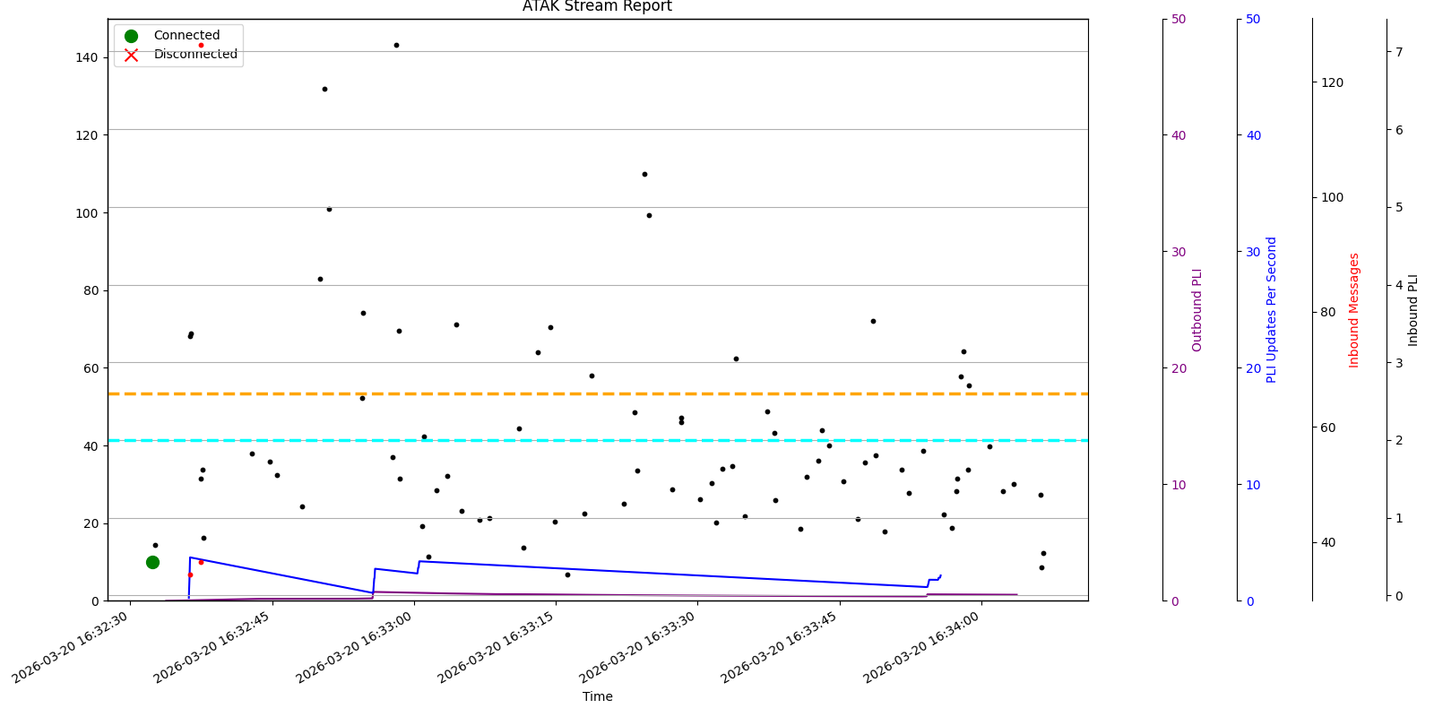Click the "Connected" legend text label
Image resolution: width=1434 pixels, height=717 pixels.
click(x=186, y=36)
